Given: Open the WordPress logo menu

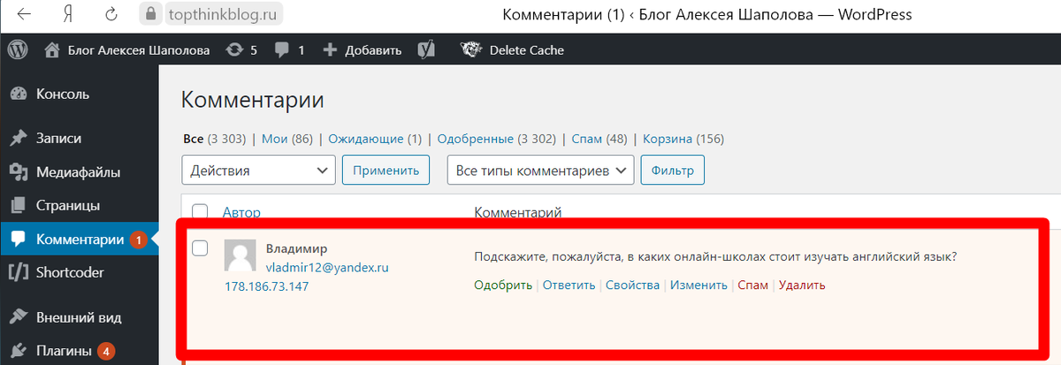Looking at the screenshot, I should point(17,49).
